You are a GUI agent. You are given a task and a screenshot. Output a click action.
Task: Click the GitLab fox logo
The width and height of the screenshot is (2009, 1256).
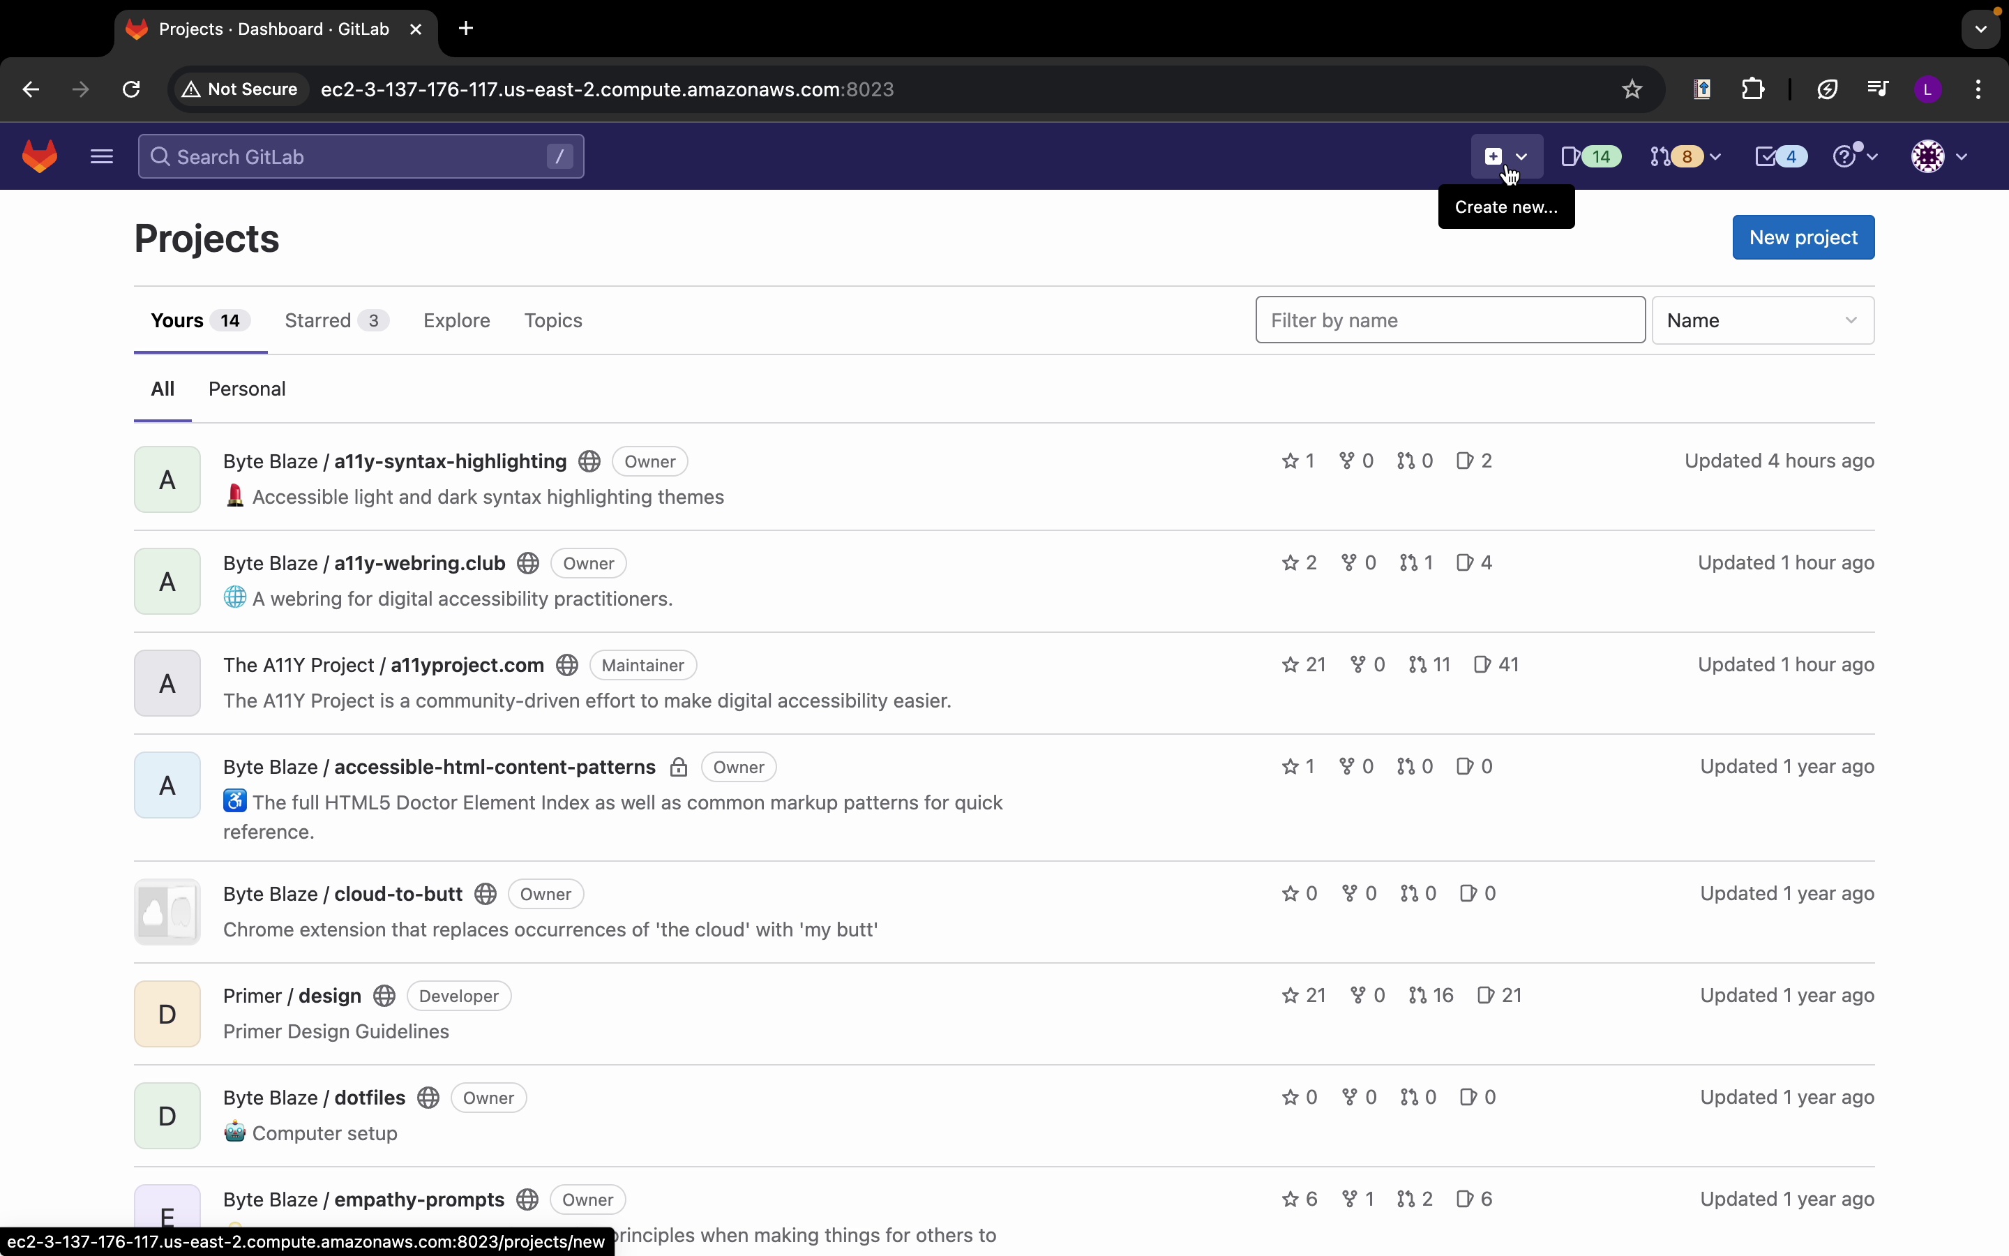(x=40, y=156)
